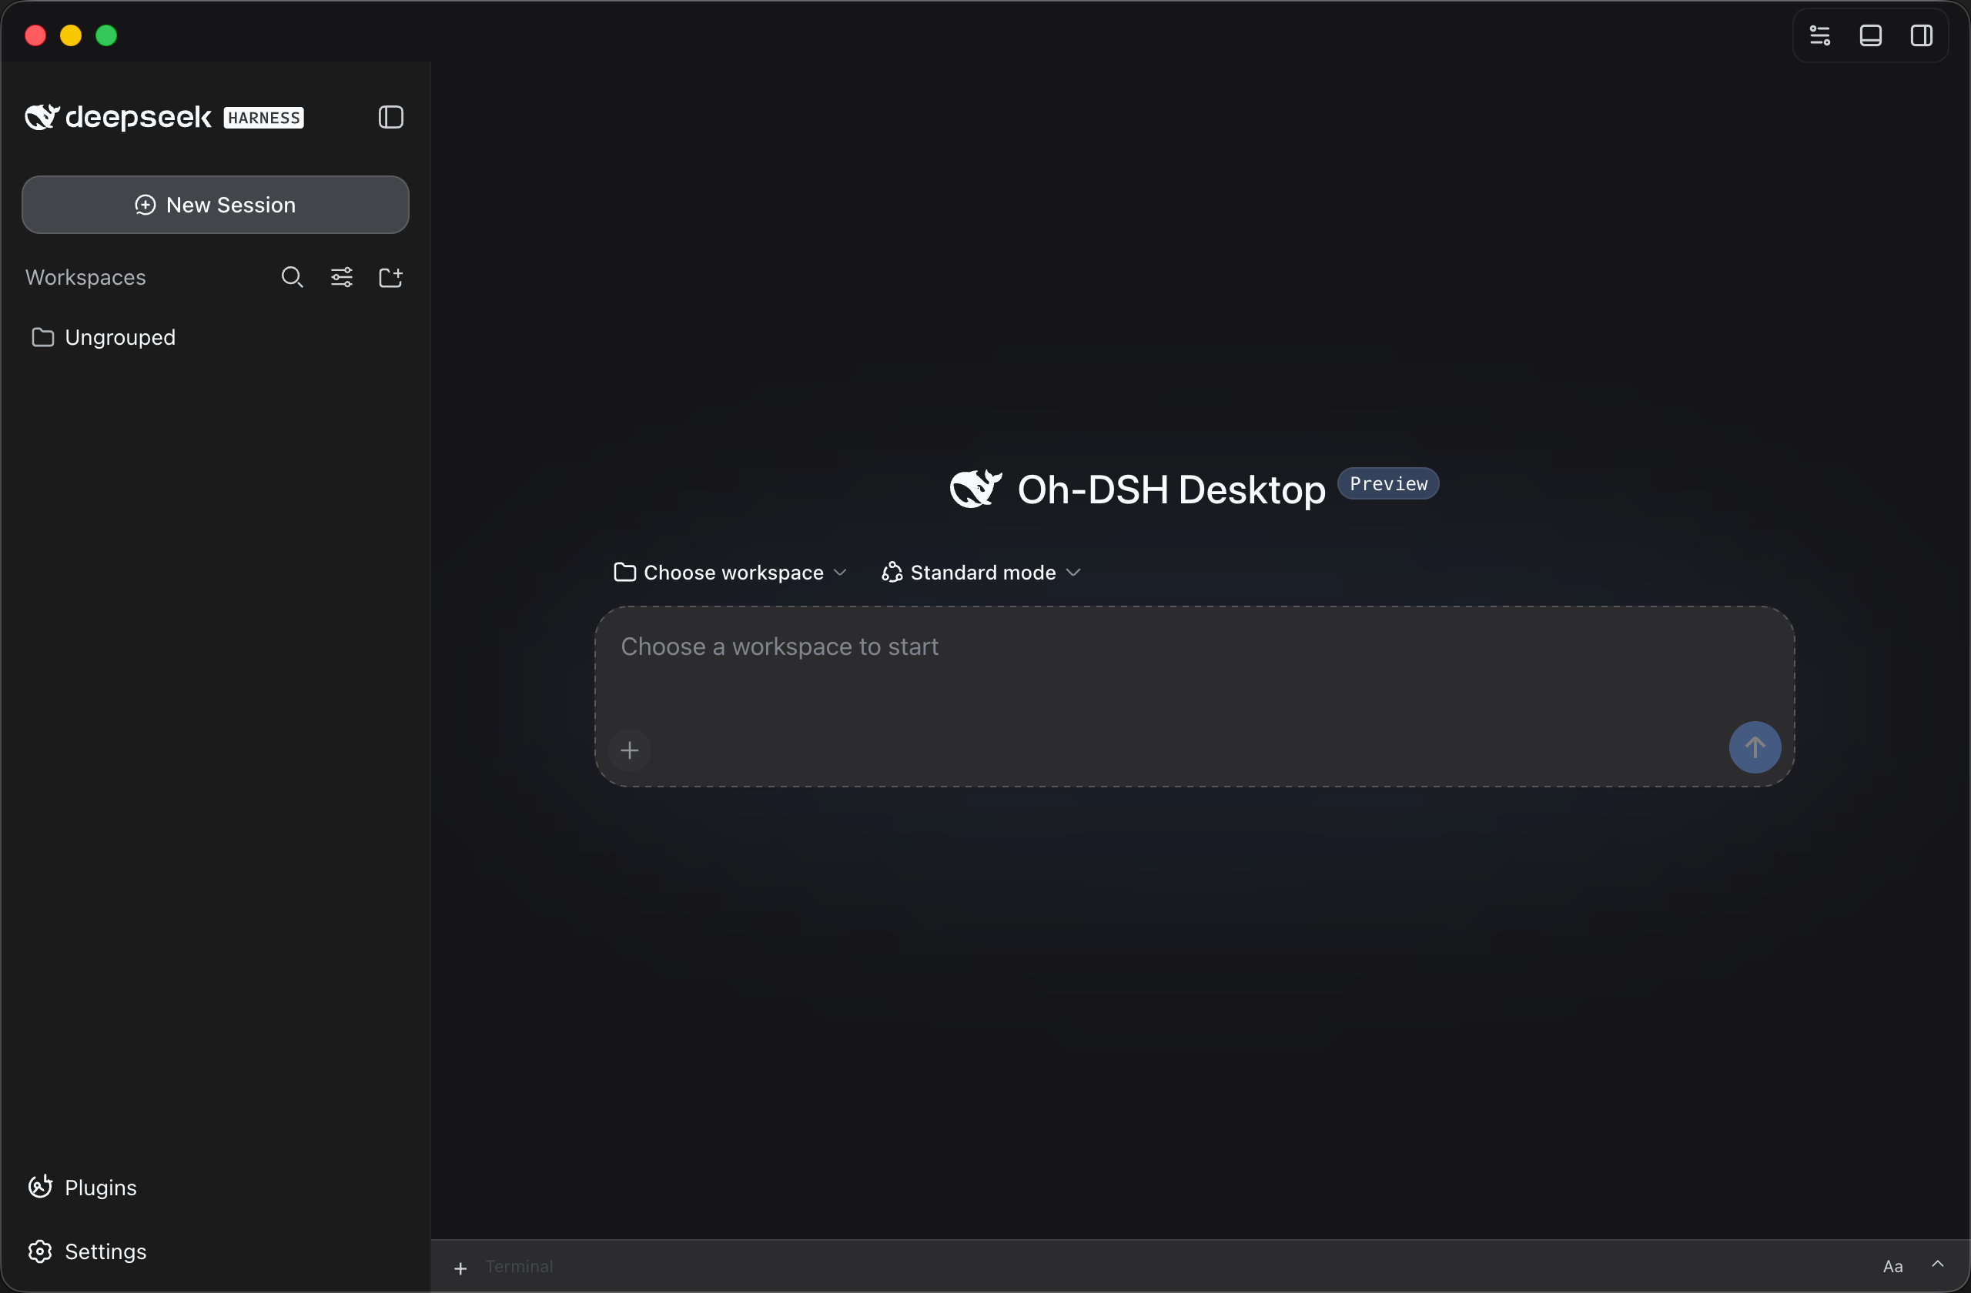Click the Terminal tab label
Viewport: 1971px width, 1293px height.
coord(519,1267)
